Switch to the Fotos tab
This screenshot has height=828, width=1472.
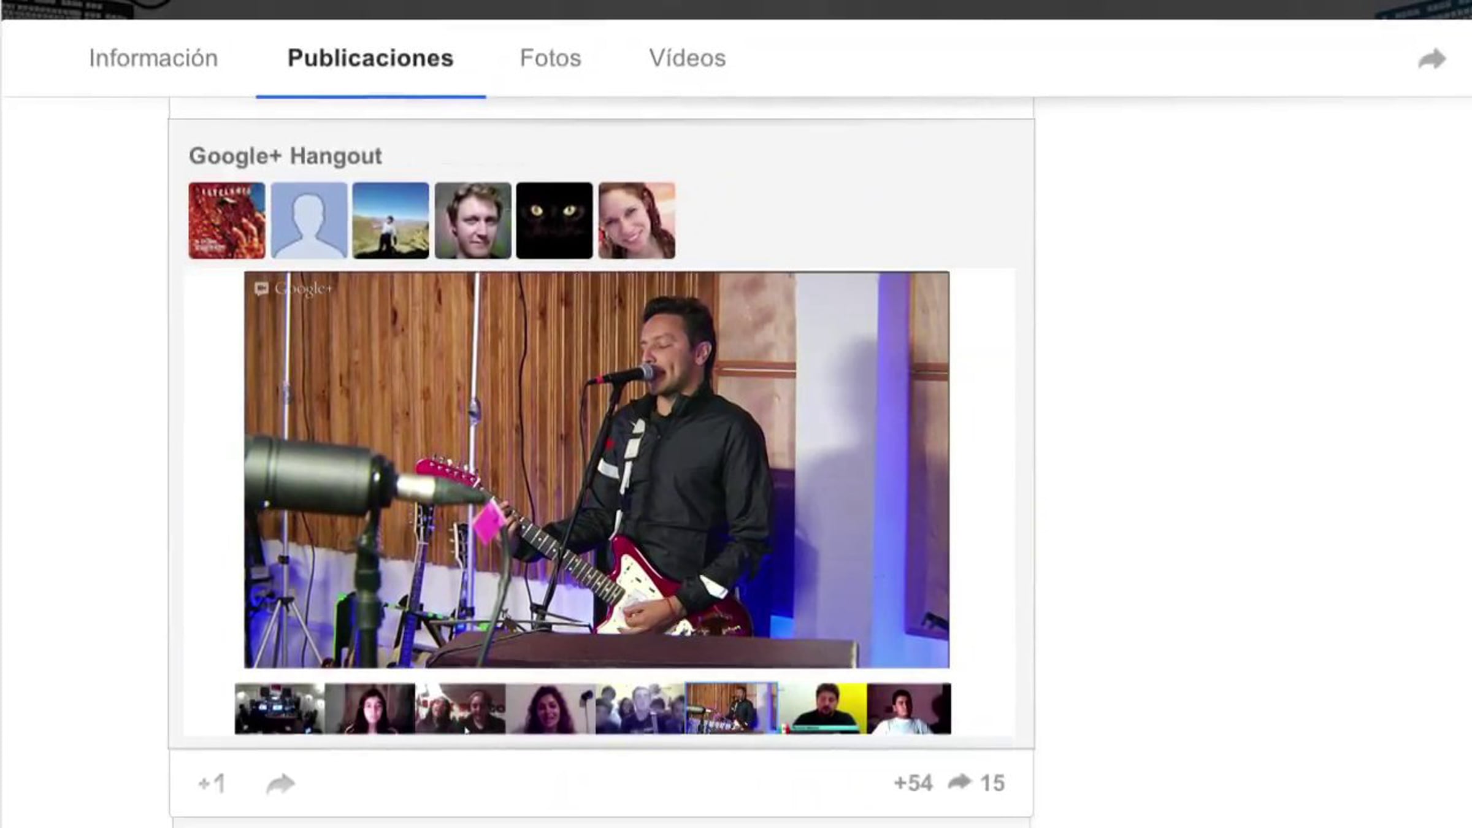coord(550,58)
